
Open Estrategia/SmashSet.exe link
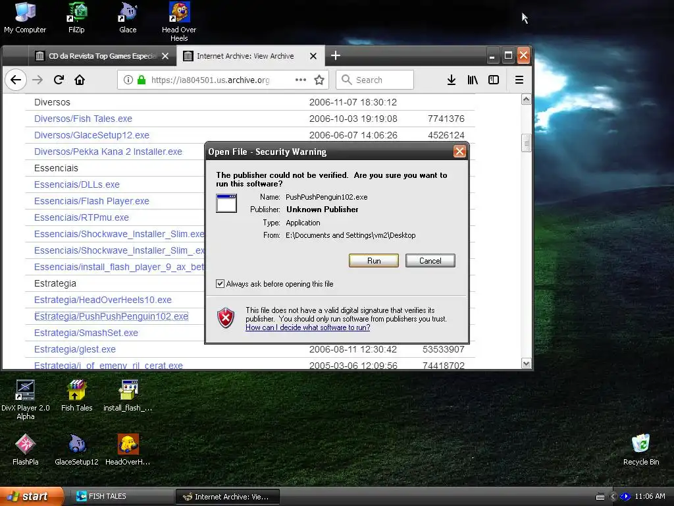(86, 333)
